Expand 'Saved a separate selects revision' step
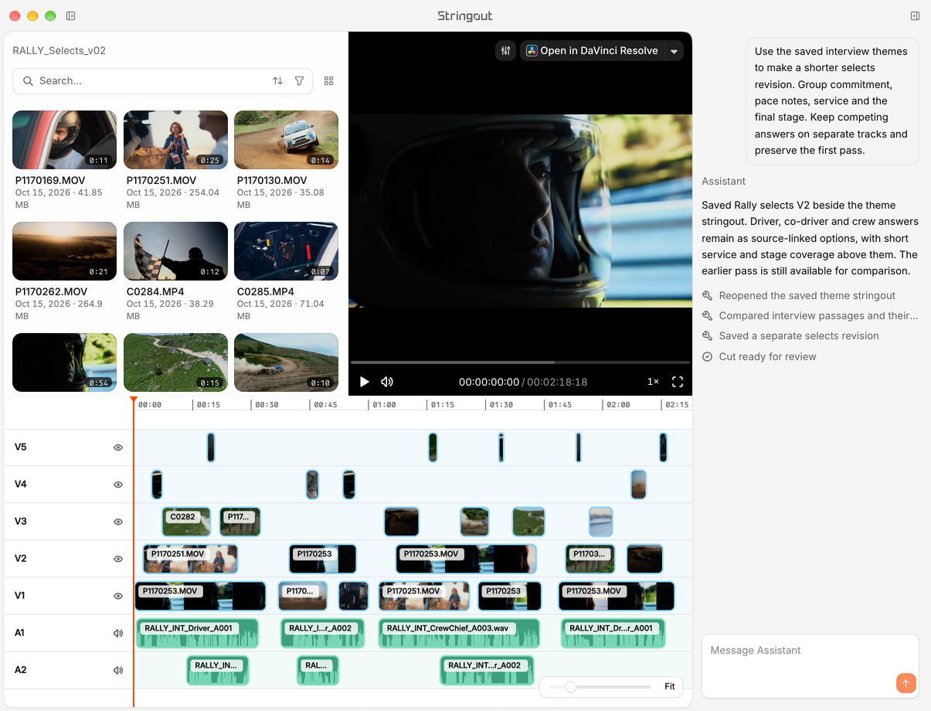 click(x=790, y=335)
